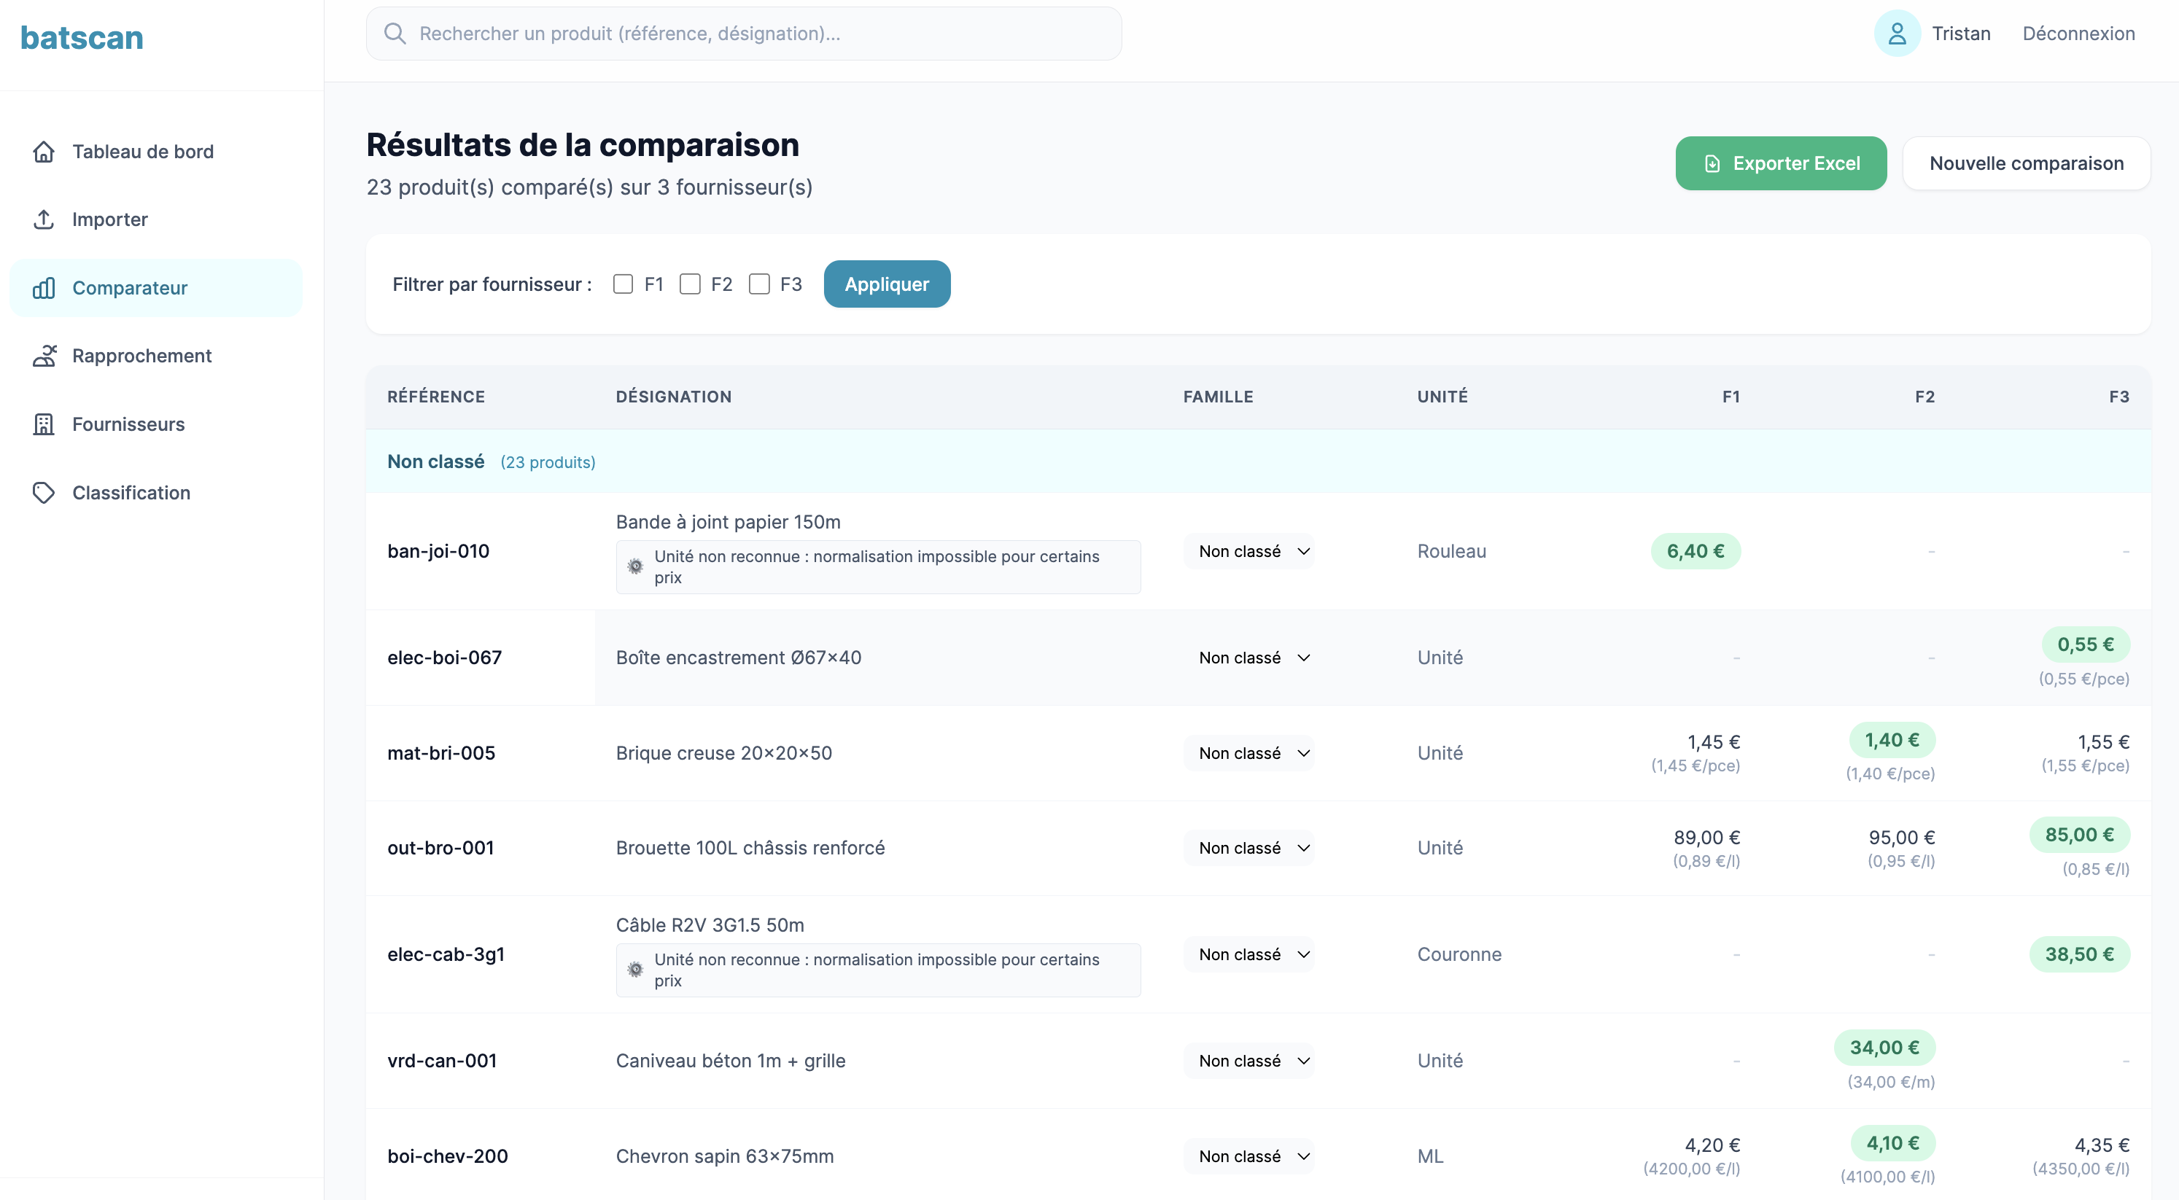Open the Rapprochement matching icon

point(44,355)
